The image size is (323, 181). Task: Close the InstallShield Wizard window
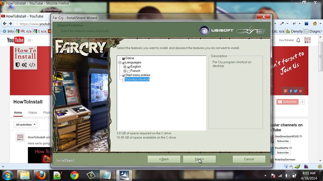[x=264, y=17]
